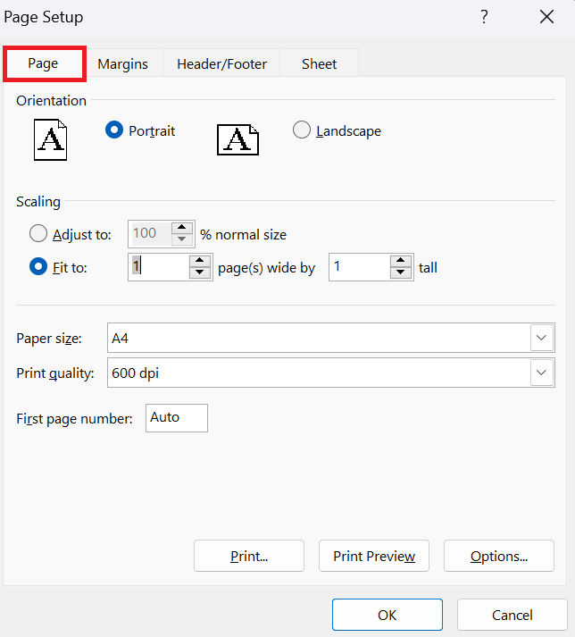
Task: Click the help question mark icon
Action: pos(484,17)
